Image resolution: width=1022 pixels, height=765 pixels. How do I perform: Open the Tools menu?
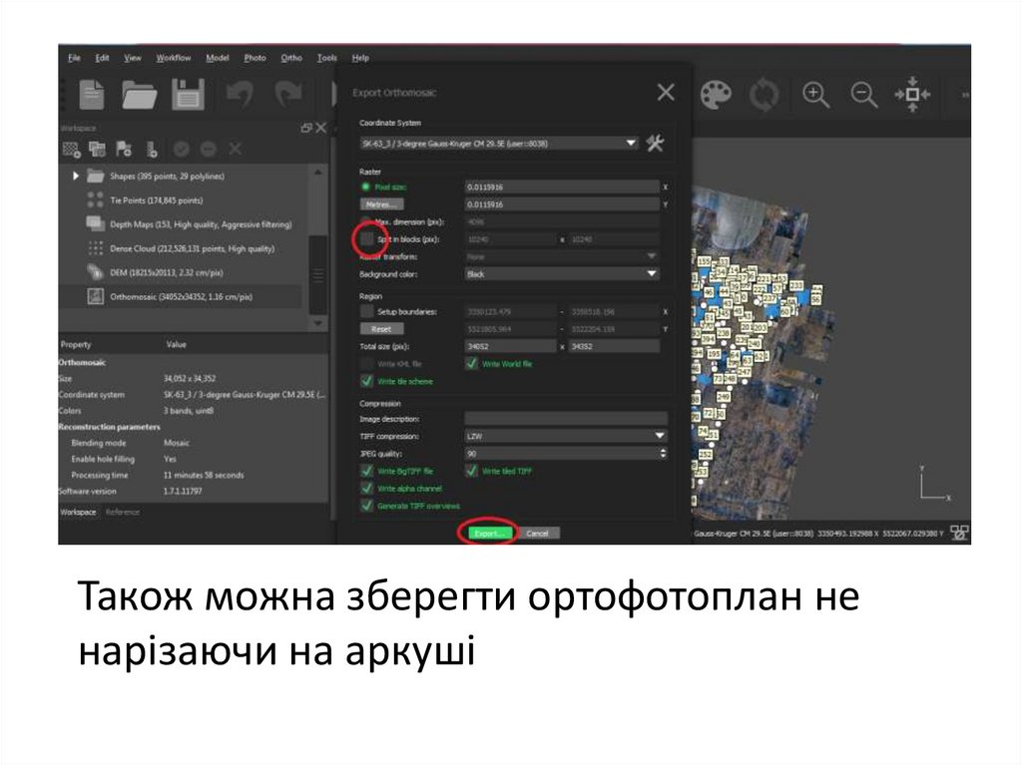coord(326,58)
